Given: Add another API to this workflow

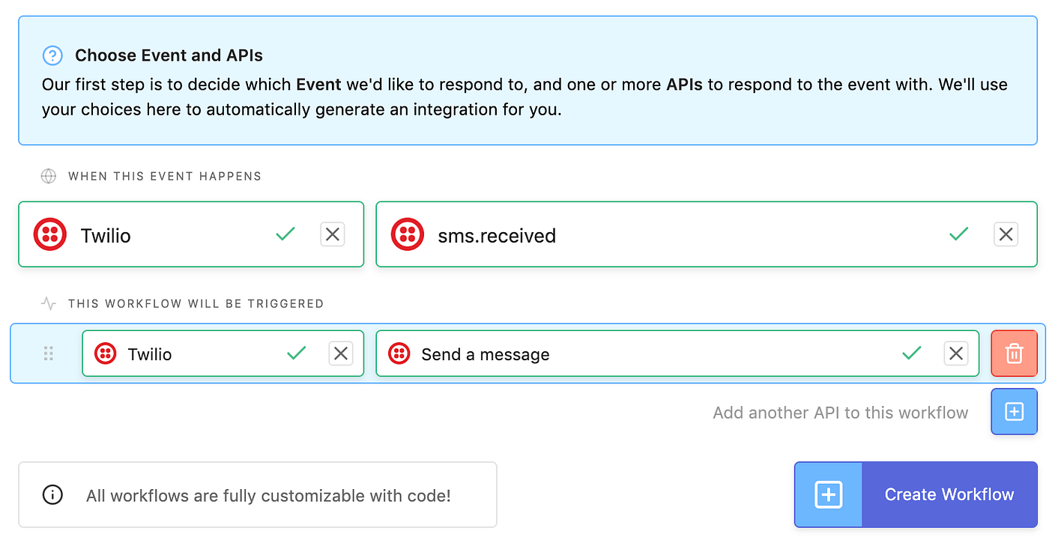Looking at the screenshot, I should click(1014, 411).
